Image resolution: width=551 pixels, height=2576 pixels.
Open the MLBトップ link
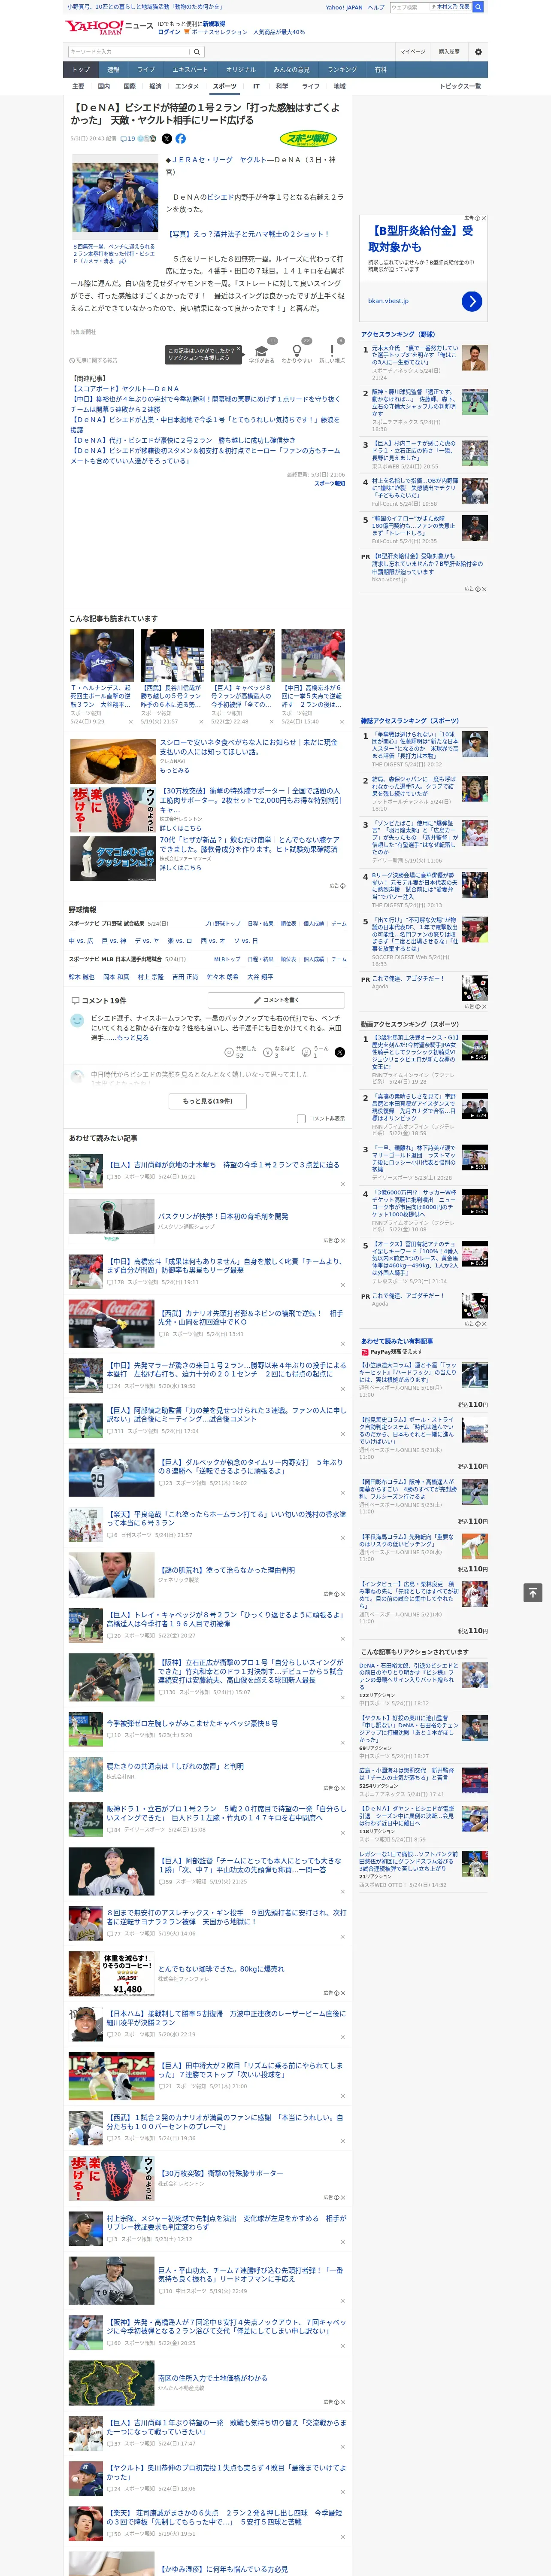[227, 959]
